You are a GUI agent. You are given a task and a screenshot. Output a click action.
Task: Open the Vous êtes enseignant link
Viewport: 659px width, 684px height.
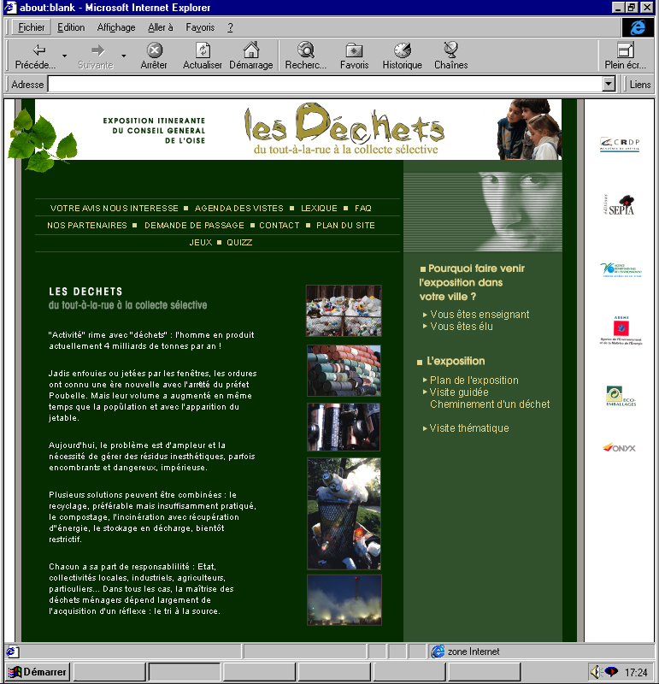(480, 315)
